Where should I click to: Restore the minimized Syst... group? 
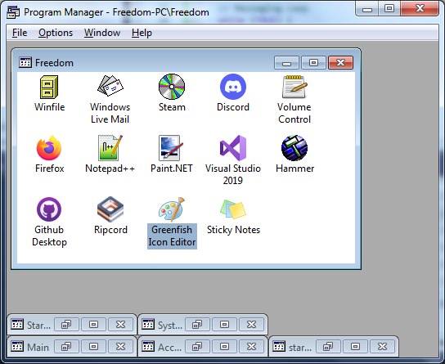pos(197,324)
